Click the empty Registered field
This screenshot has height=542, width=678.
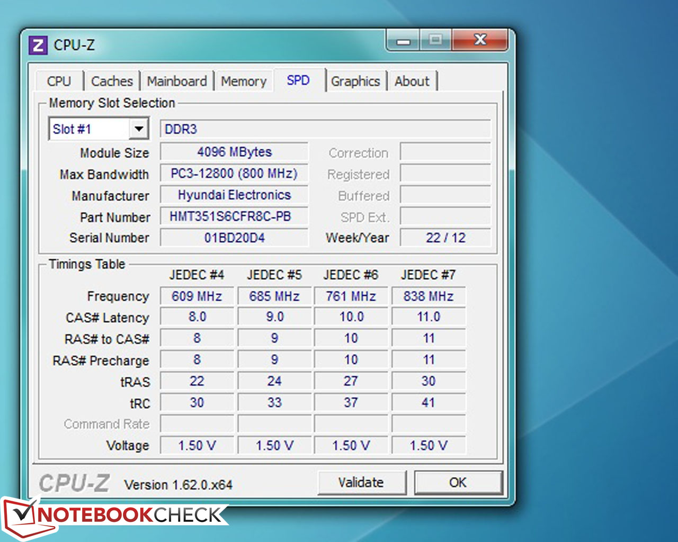pyautogui.click(x=445, y=174)
